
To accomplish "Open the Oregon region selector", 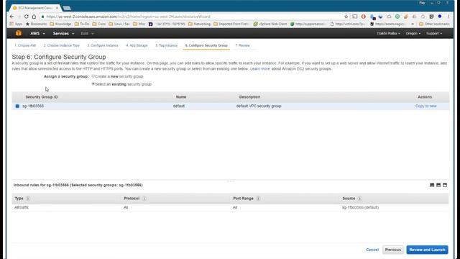I will coord(413,34).
